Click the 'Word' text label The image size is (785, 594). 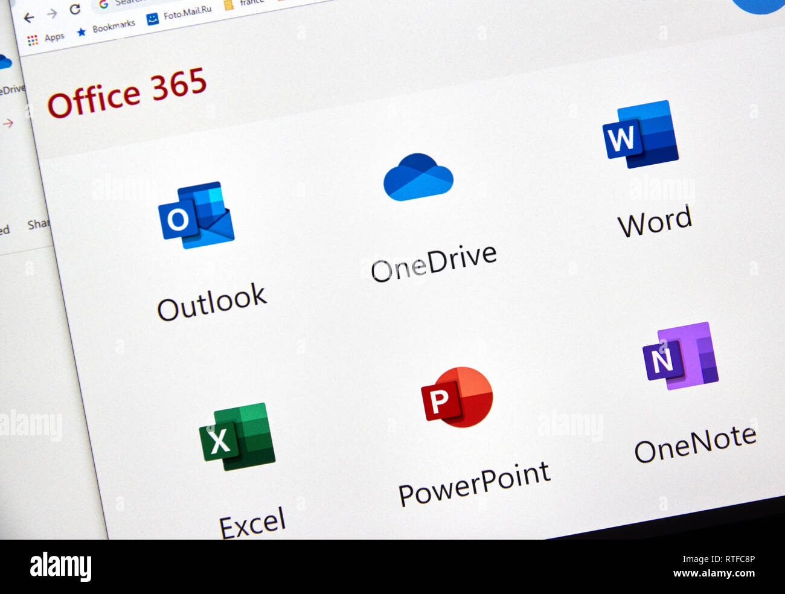point(655,221)
